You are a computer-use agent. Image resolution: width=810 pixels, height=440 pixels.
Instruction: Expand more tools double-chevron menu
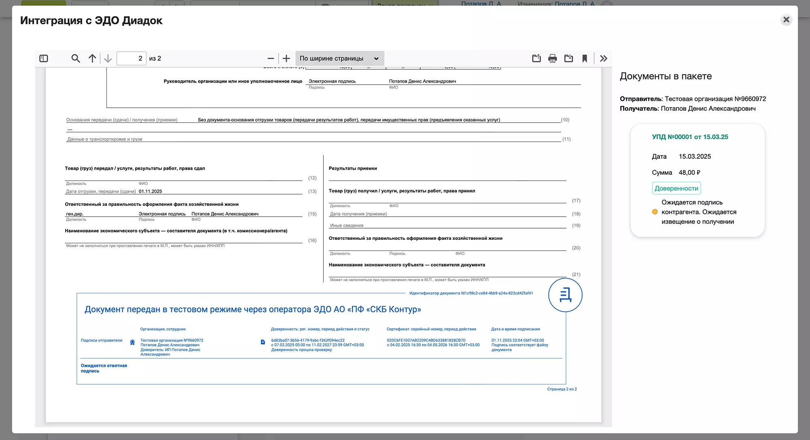click(x=603, y=58)
